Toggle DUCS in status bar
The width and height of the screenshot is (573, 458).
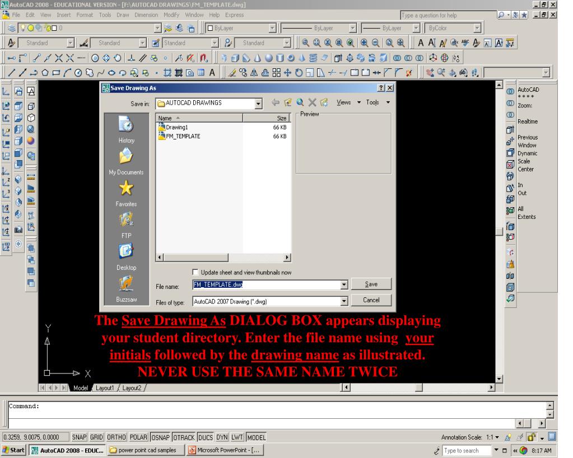pyautogui.click(x=206, y=437)
